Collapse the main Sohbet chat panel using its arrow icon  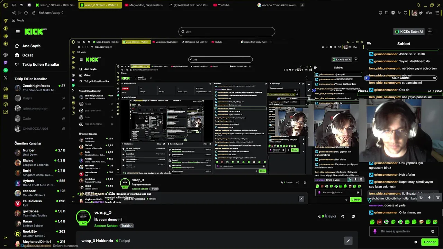[x=369, y=44]
